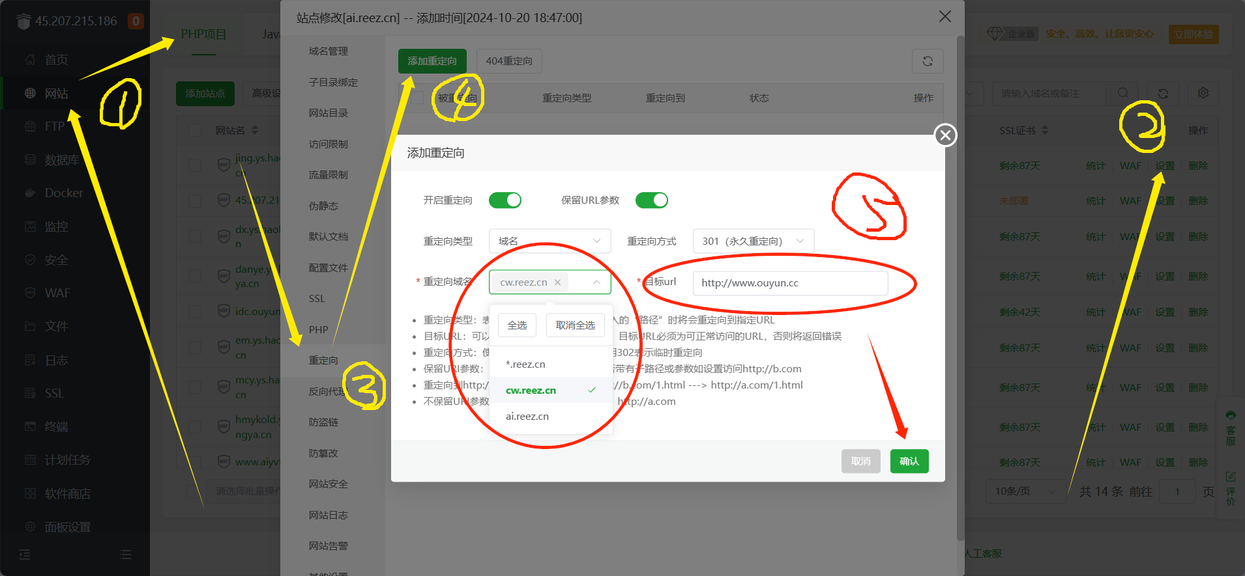This screenshot has height=576, width=1245.
Task: Open the 监控 monitor icon
Action: [30, 226]
